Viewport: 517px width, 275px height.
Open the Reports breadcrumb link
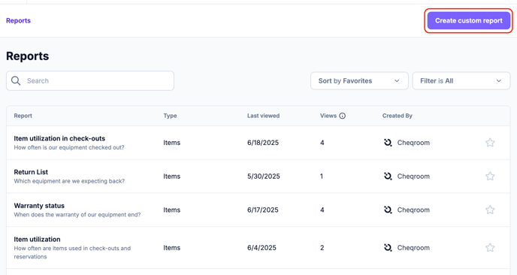(19, 20)
